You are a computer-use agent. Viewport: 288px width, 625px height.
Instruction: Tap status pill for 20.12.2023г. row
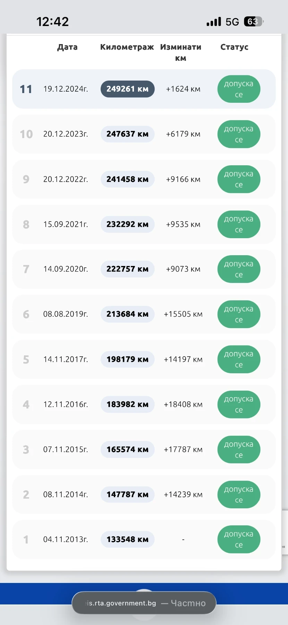click(239, 134)
